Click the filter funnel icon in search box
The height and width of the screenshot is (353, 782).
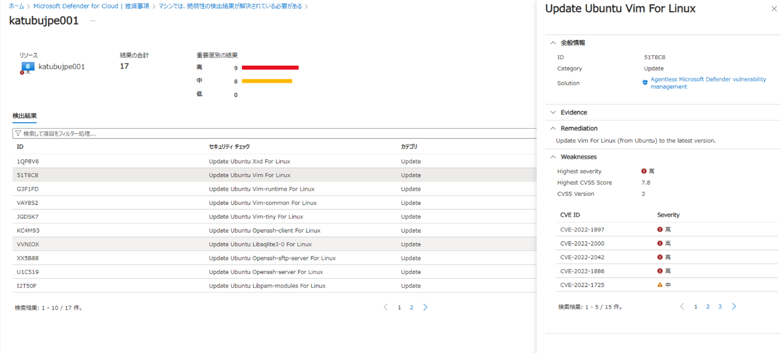[x=18, y=134]
